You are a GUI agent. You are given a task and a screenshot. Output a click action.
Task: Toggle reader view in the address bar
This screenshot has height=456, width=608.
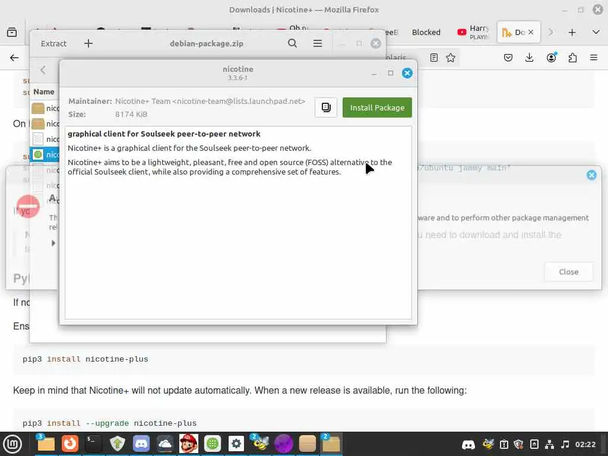coord(434,58)
